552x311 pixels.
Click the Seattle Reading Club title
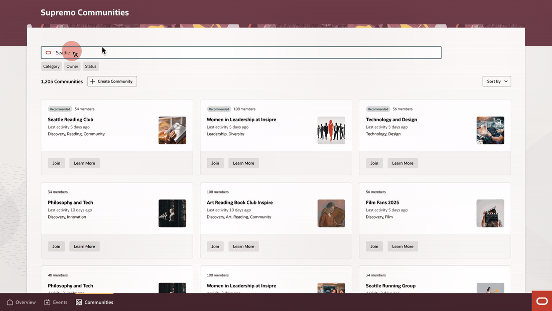[x=70, y=120]
